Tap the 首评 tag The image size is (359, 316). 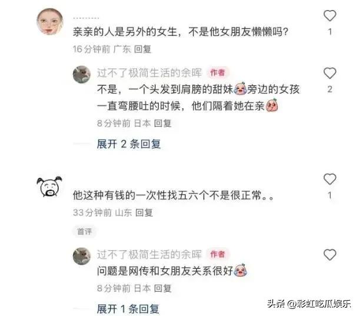point(85,231)
